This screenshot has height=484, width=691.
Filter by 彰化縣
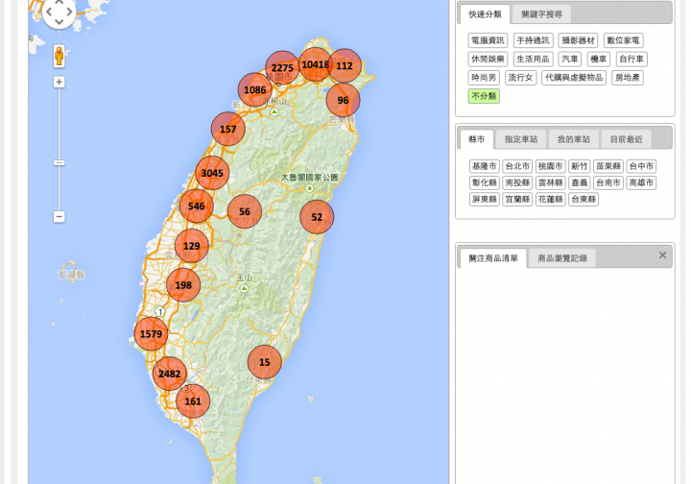(x=485, y=182)
